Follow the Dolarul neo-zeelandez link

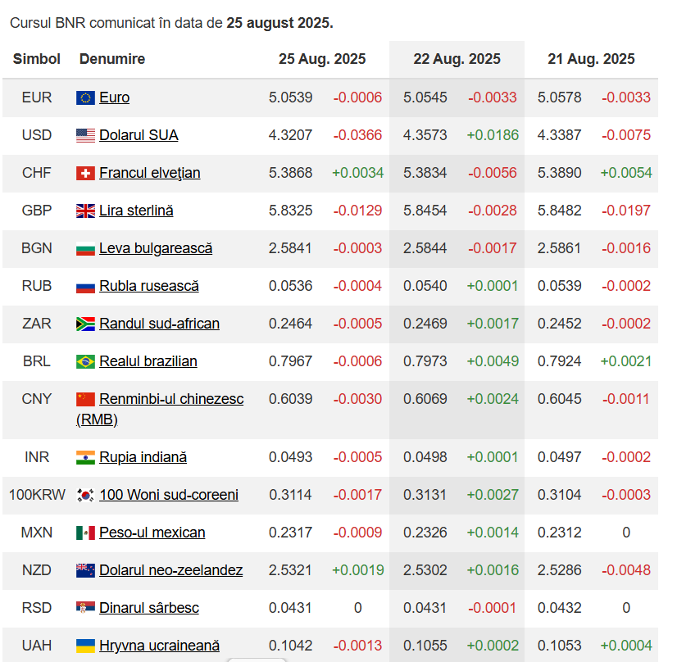pyautogui.click(x=171, y=570)
